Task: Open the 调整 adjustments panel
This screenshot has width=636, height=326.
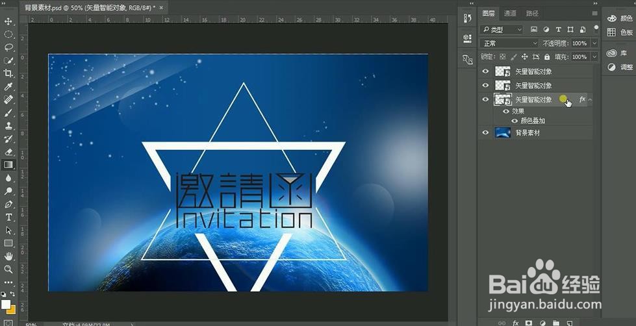Action: 619,68
